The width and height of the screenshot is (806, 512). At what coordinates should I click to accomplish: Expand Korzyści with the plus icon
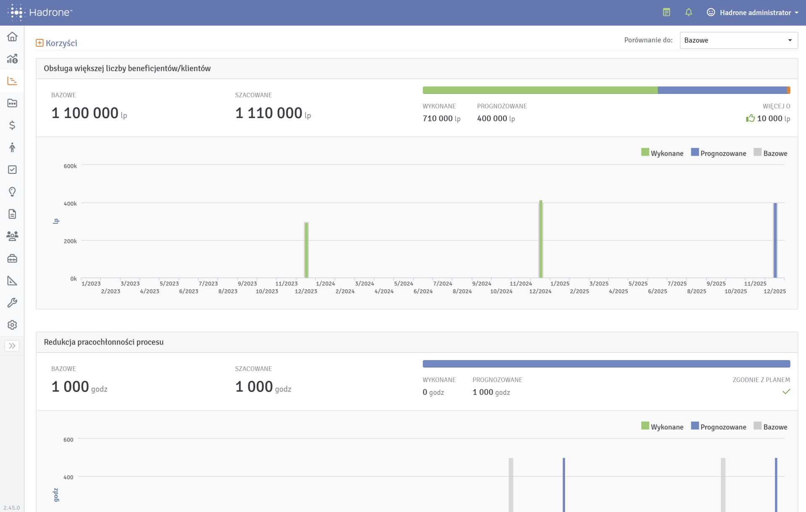pyautogui.click(x=39, y=43)
